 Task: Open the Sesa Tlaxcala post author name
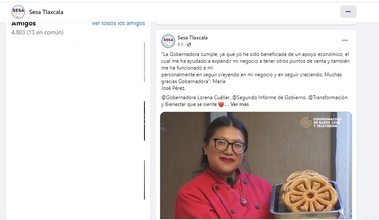coord(192,38)
